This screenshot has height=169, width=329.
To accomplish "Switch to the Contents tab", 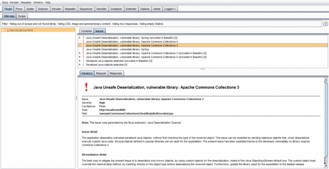I will pos(87,31).
